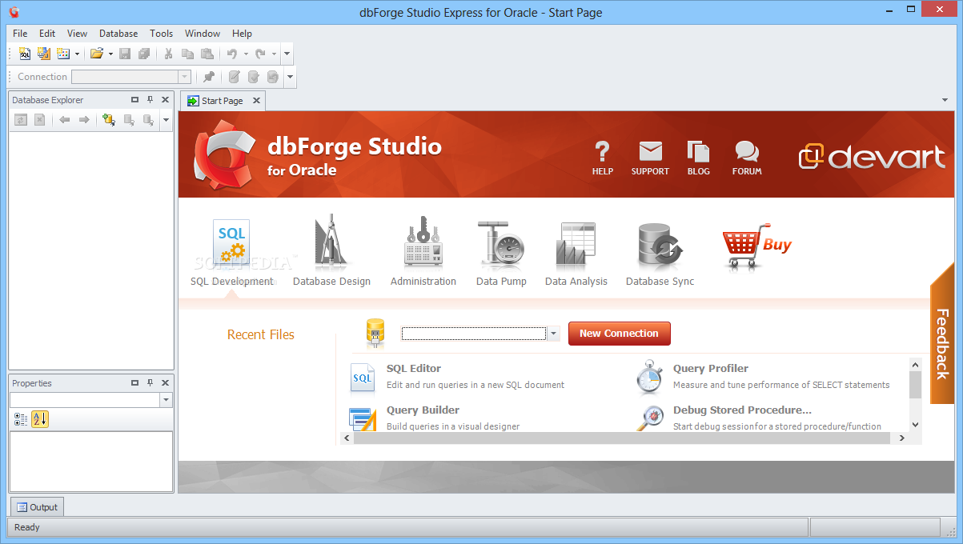Click the Undo arrow icon

(232, 54)
